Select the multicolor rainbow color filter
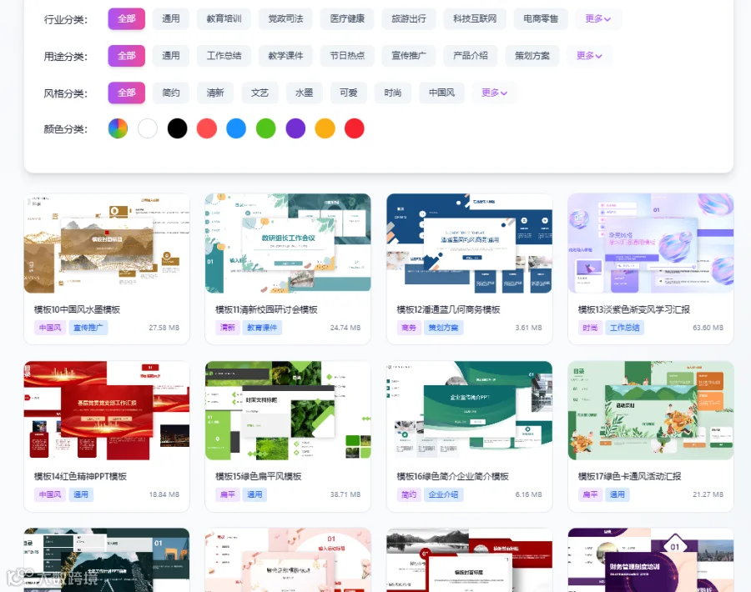This screenshot has height=592, width=751. point(118,128)
